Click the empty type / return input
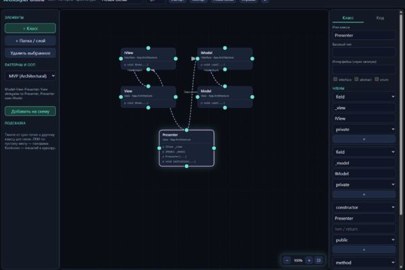This screenshot has width=405, height=270. tap(364, 229)
